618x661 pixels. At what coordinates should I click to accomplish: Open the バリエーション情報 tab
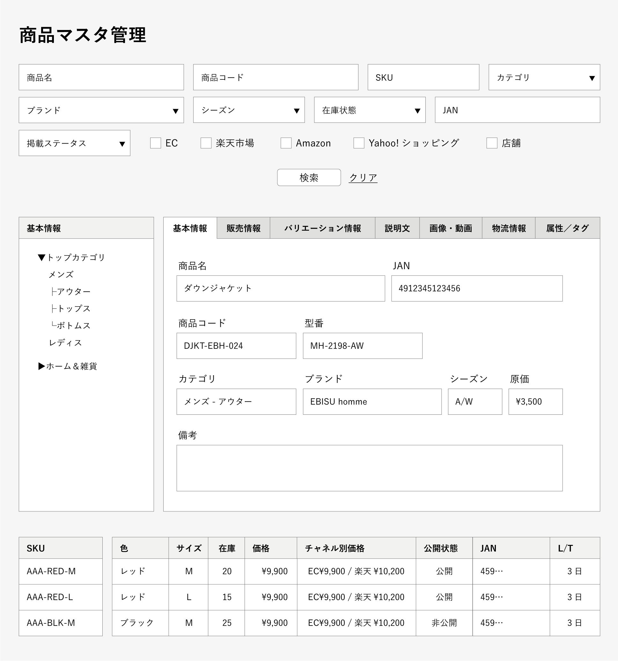[x=322, y=228]
